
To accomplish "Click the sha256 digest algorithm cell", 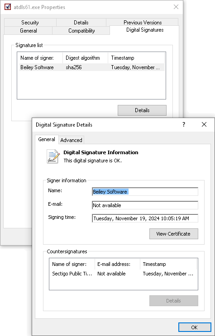I will click(x=74, y=67).
